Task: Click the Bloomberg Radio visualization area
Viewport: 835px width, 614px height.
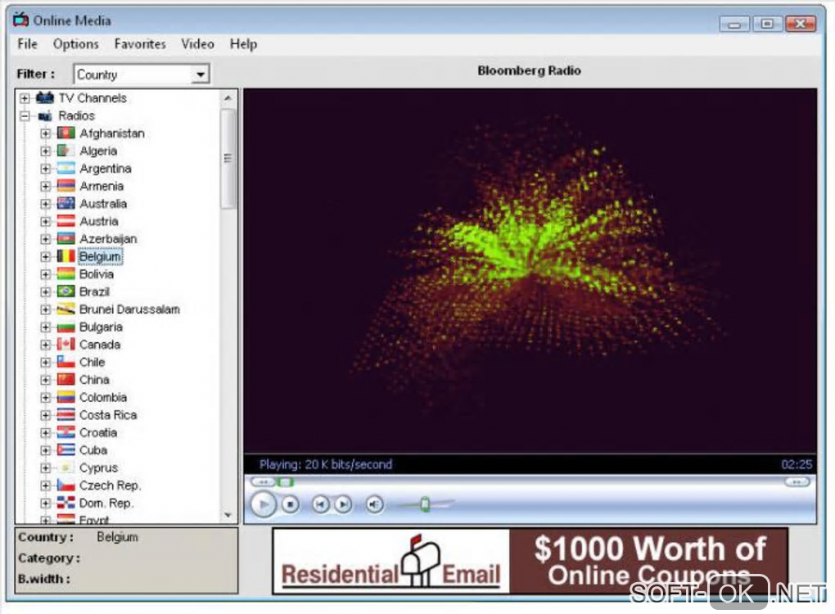Action: (530, 271)
